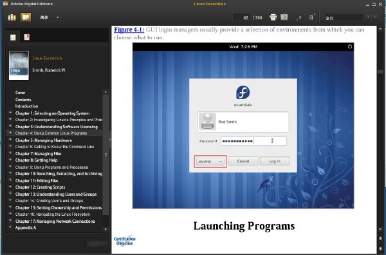386x255 pixels.
Task: Click the Print icon in the toolbar
Action: point(273,17)
